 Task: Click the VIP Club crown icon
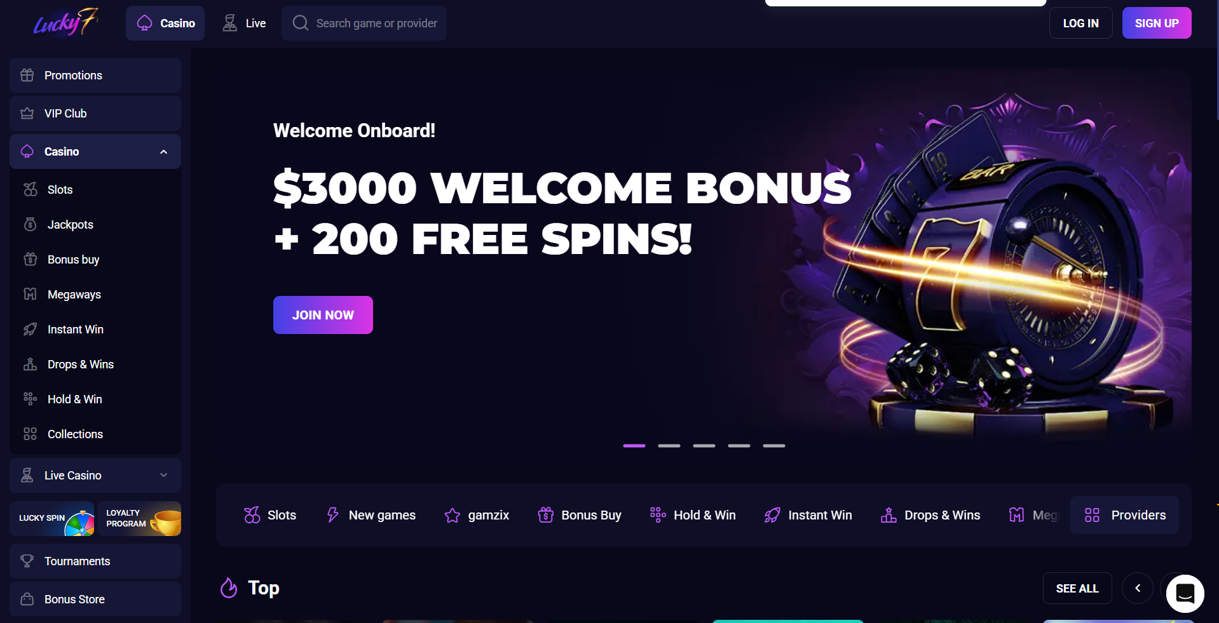27,113
